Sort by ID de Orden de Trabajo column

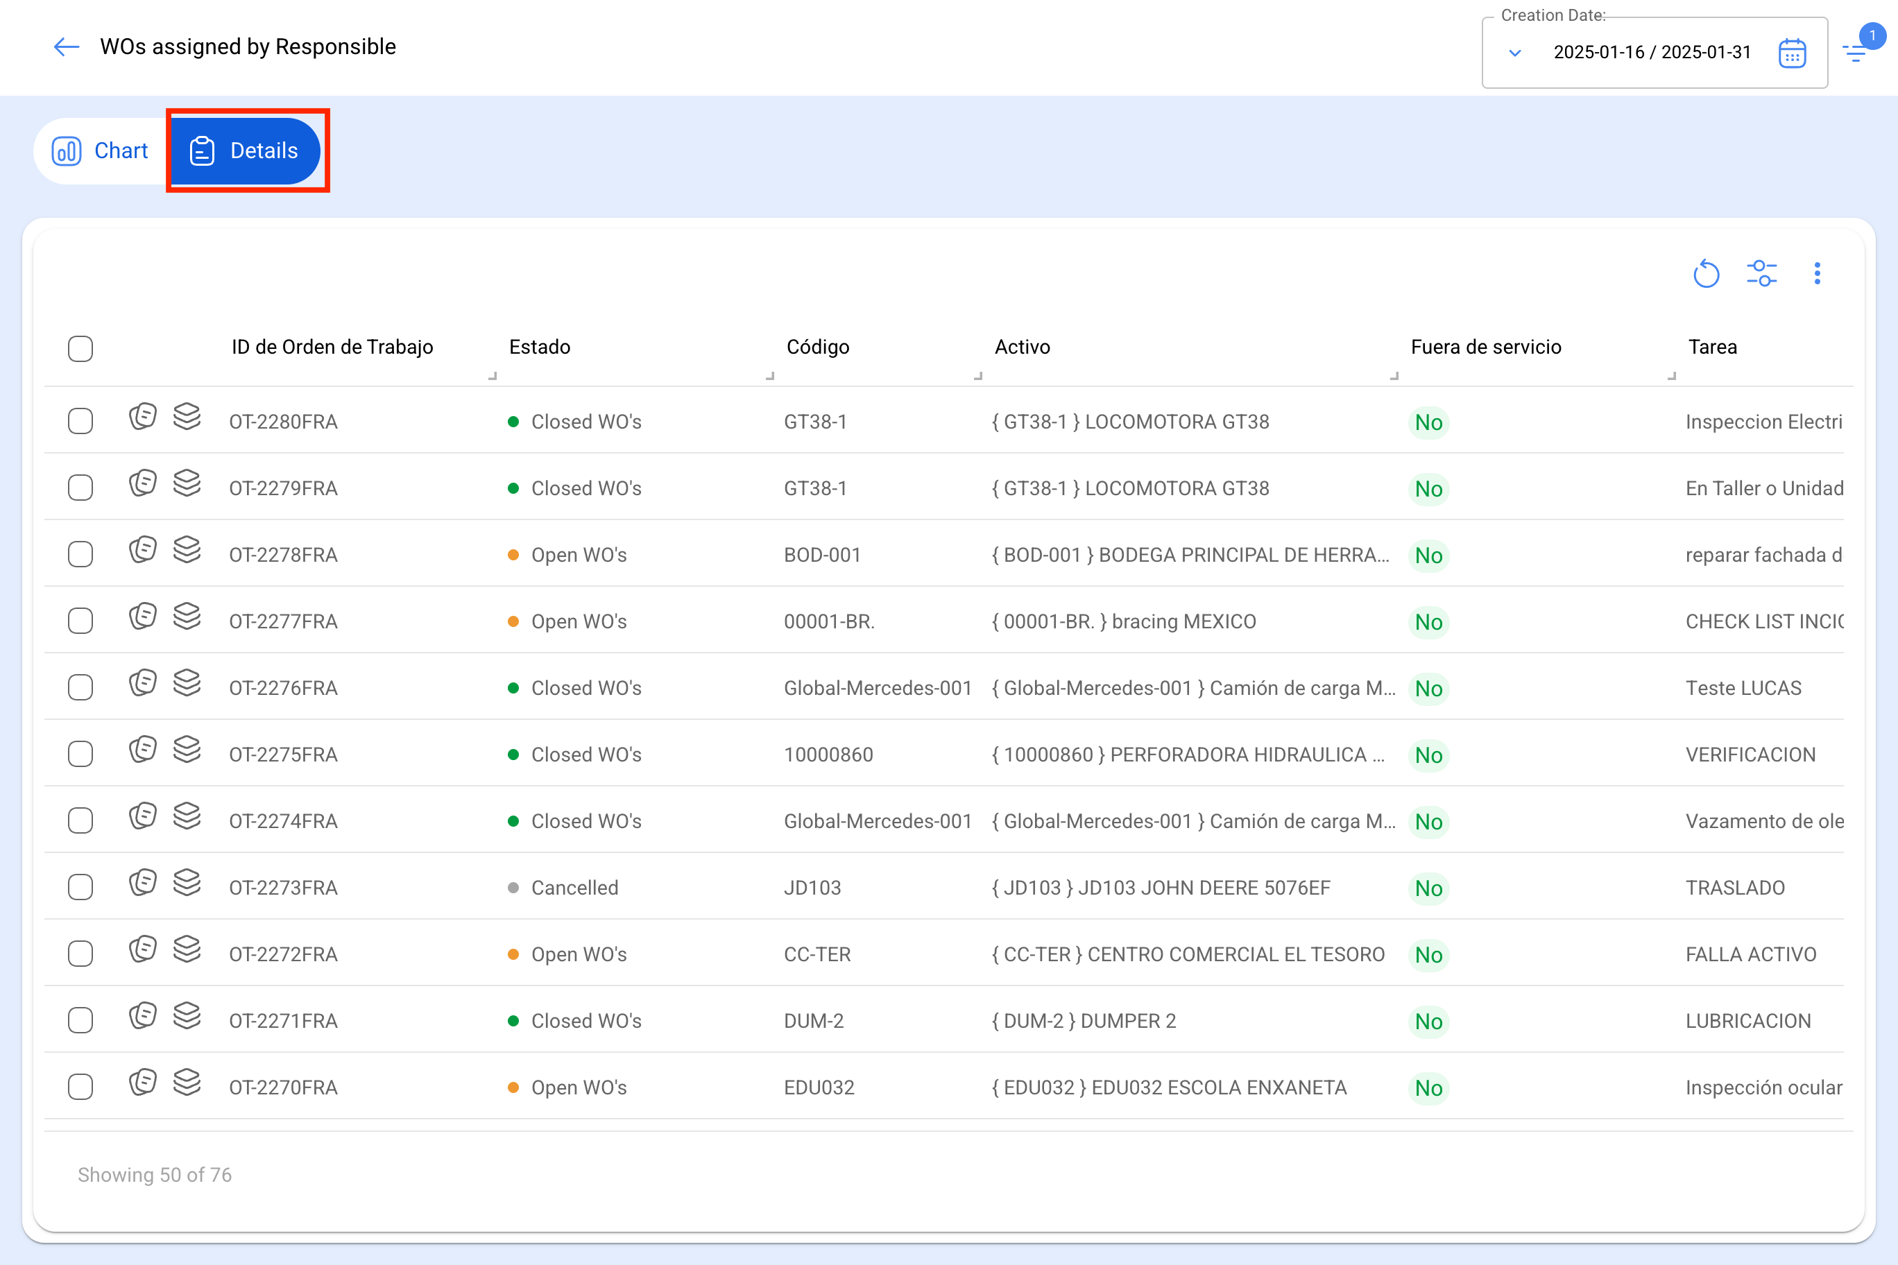(x=332, y=347)
